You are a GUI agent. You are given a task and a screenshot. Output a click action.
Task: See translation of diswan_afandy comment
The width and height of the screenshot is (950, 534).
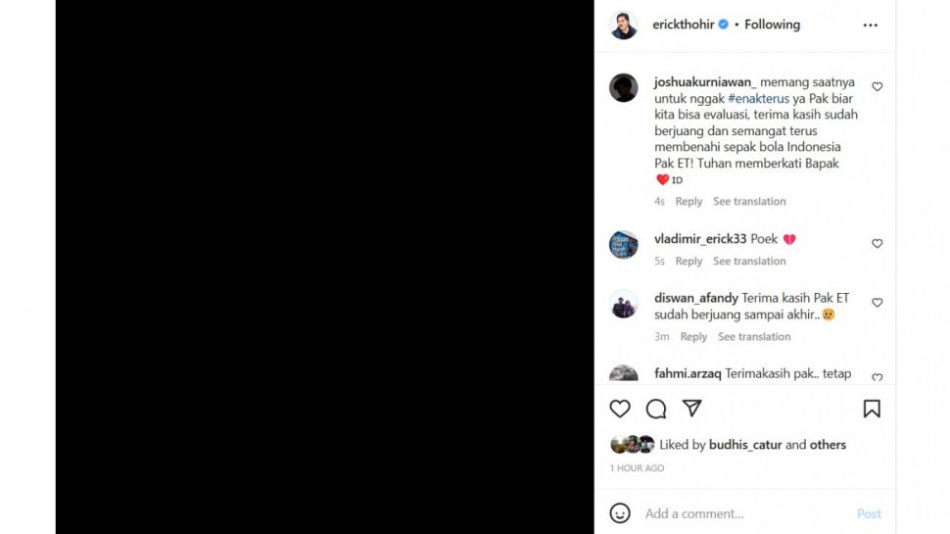(754, 337)
